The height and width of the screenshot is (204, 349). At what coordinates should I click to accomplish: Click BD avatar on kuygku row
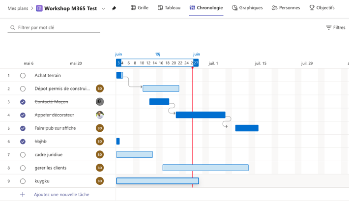[100, 181]
